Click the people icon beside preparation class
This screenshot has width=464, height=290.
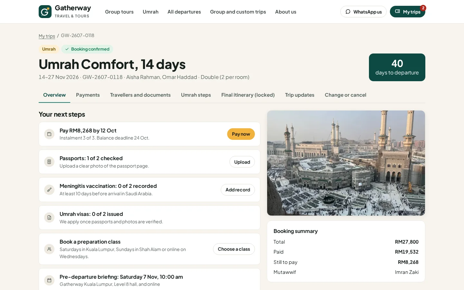49,249
